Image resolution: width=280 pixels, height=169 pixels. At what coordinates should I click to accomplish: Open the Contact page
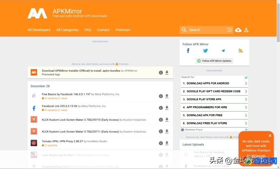[103, 30]
